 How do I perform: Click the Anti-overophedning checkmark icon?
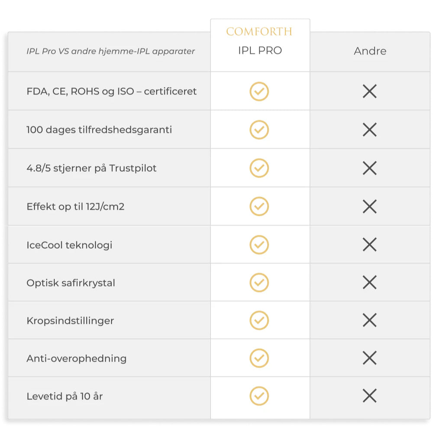point(259,358)
